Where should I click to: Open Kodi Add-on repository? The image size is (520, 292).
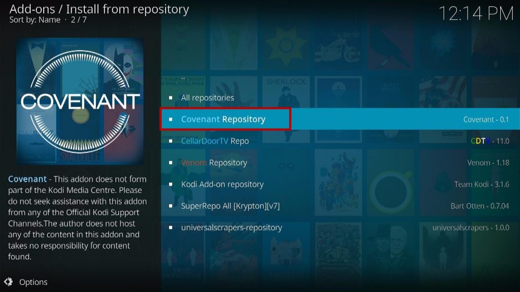(340, 184)
